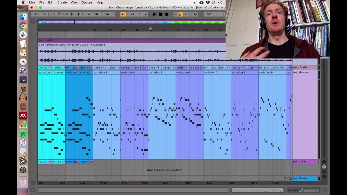Open the Live application menu
This screenshot has height=195, width=347.
point(32,2)
